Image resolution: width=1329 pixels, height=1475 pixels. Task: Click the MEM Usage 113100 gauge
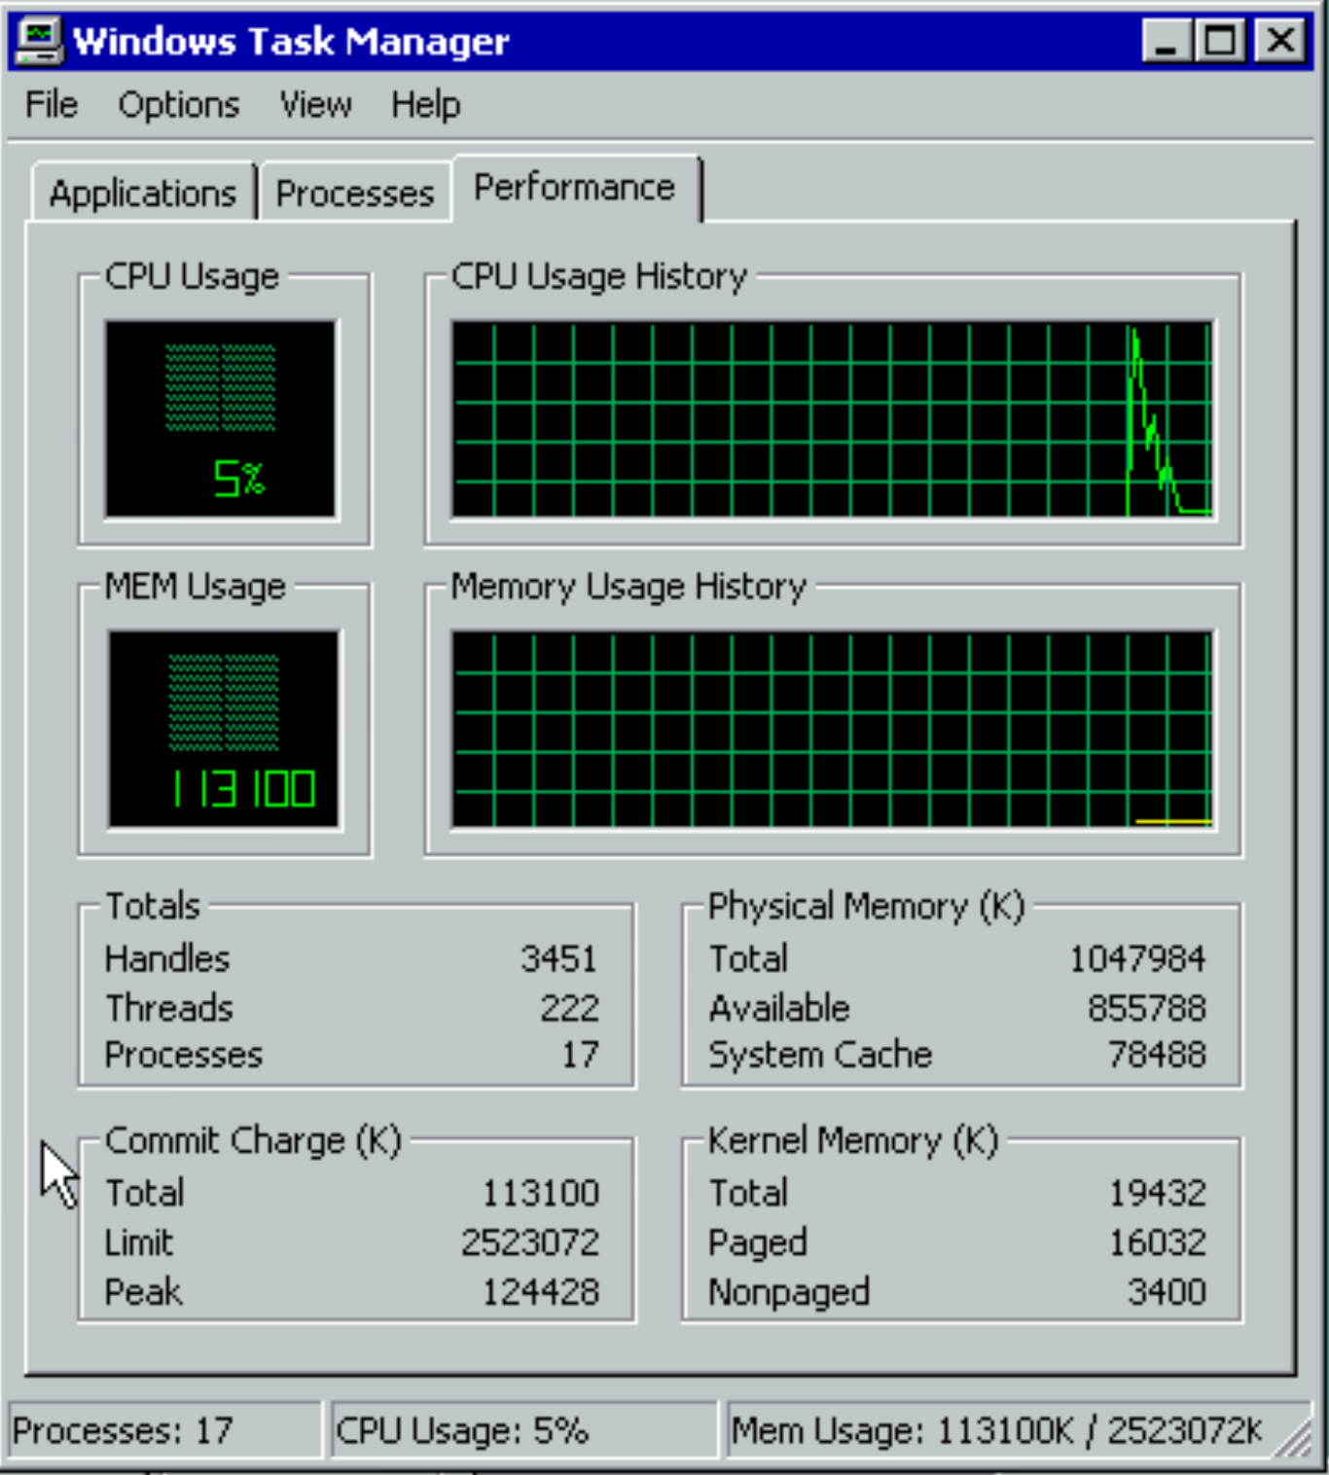224,729
